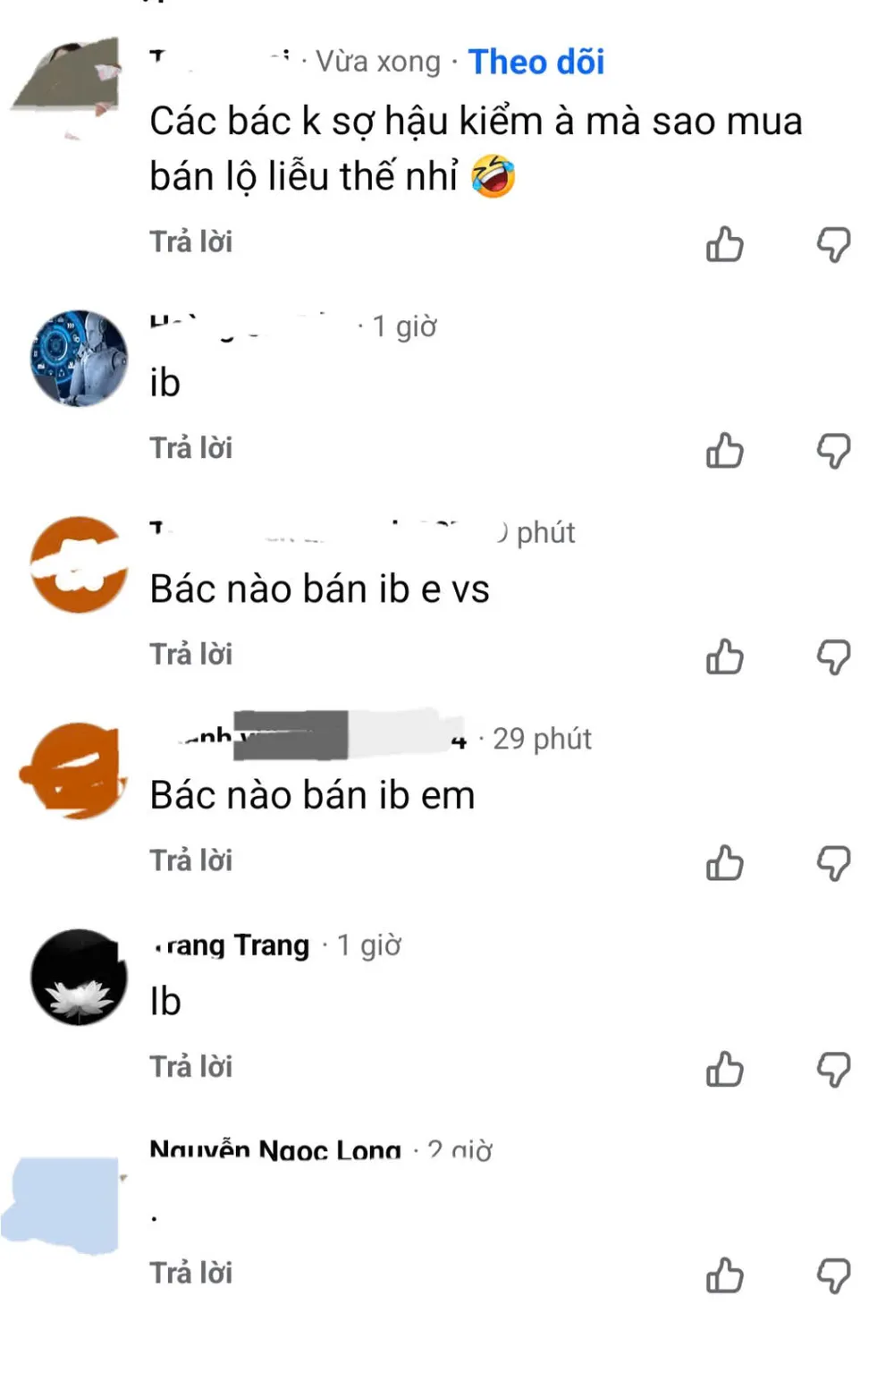The height and width of the screenshot is (1389, 894).
Task: Reply to 'Bác nào bán ib e vs' comment
Action: (190, 654)
